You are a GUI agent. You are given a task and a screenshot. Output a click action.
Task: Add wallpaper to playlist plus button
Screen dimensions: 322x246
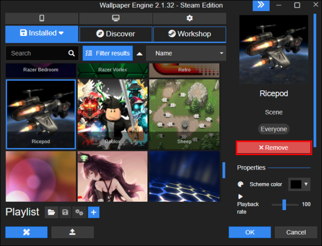94,212
